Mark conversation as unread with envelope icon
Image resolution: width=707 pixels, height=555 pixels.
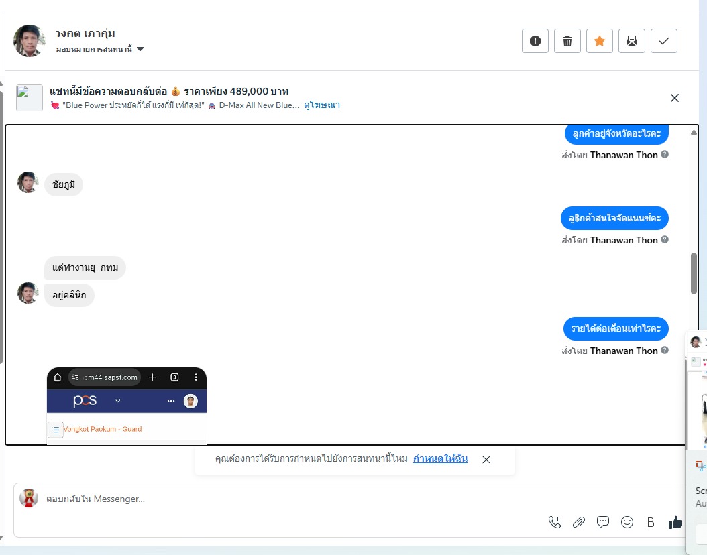632,41
